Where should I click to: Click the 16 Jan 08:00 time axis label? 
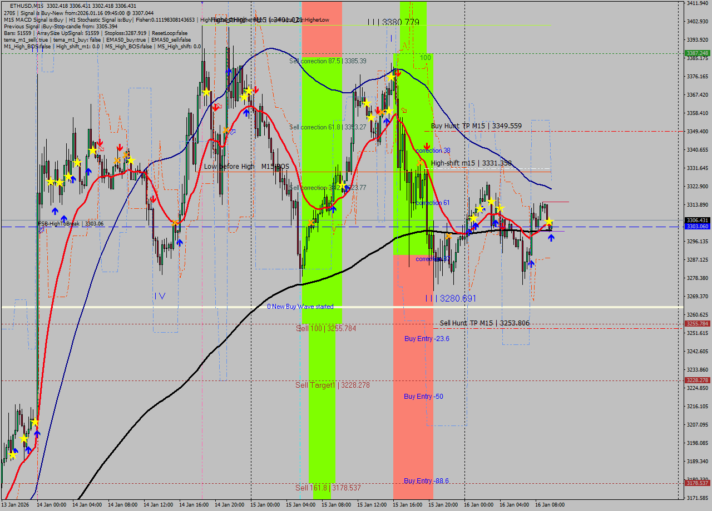[x=549, y=505]
